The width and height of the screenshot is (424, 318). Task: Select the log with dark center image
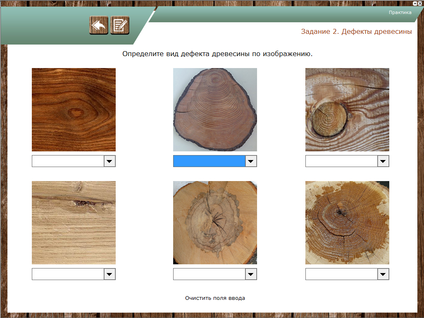pos(347,223)
